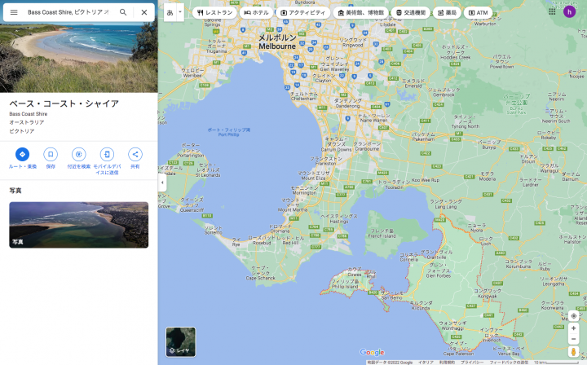
Task: Send to mobile device icon
Action: click(107, 154)
